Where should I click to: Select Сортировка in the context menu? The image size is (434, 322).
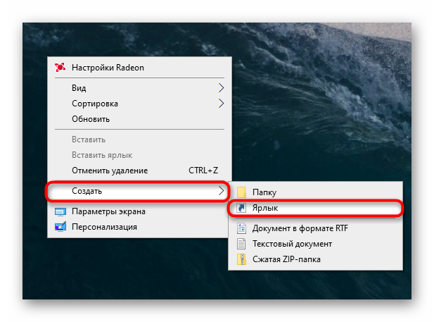pyautogui.click(x=140, y=104)
